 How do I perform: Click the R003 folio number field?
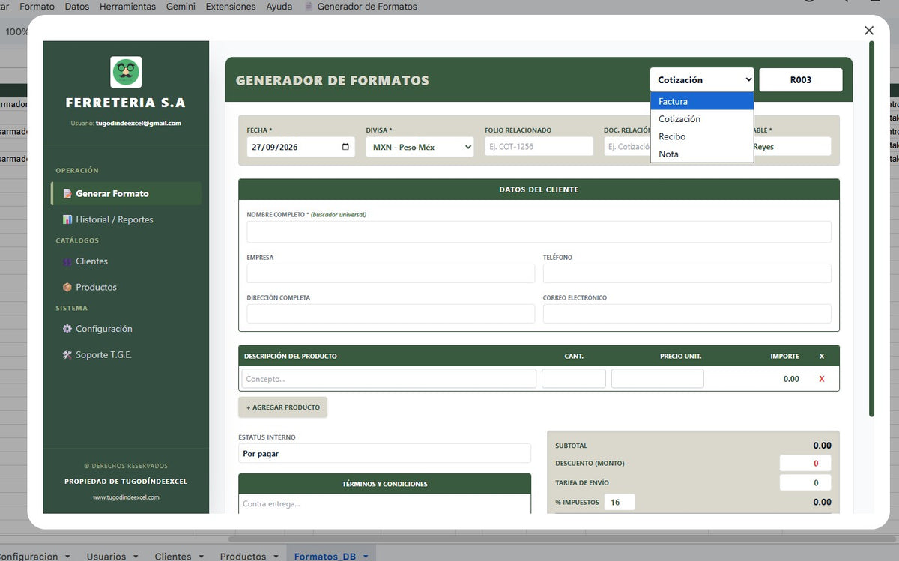[x=801, y=80]
